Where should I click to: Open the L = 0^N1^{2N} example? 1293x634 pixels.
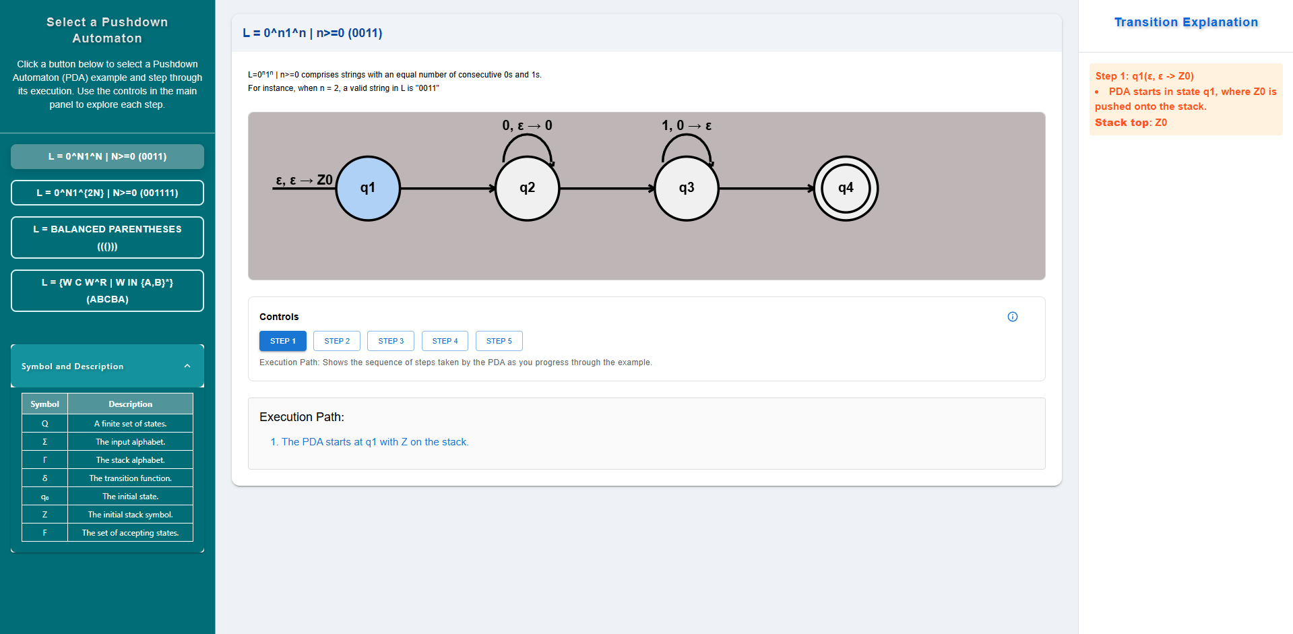click(107, 193)
